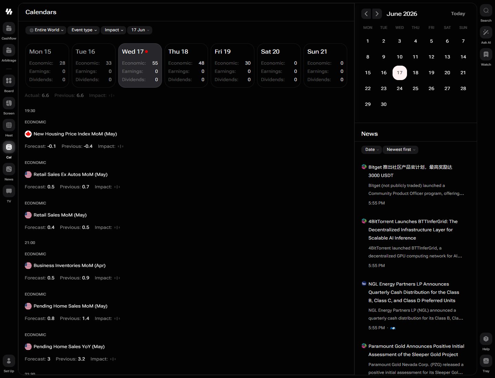Open the Heat map sidebar icon
Viewport: 495px width, 378px height.
tap(9, 125)
